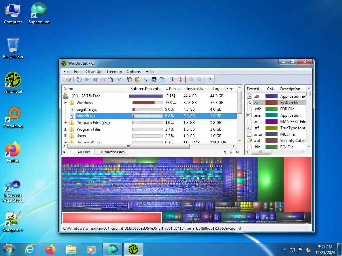Click the open drive folder toolbar icon
The height and width of the screenshot is (256, 342).
[x=68, y=80]
